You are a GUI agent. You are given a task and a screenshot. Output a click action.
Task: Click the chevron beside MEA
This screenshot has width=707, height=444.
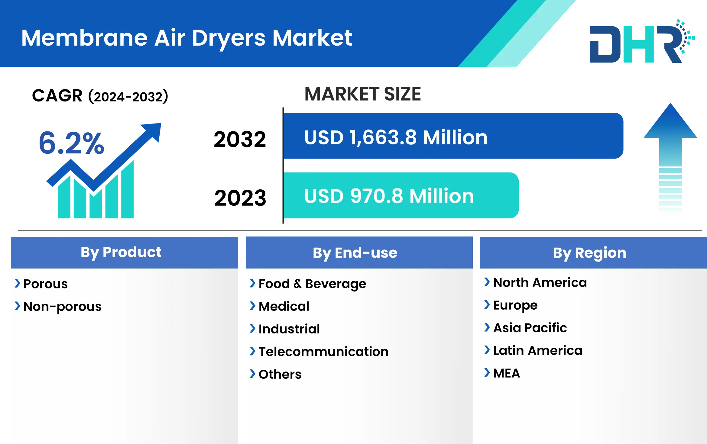[487, 373]
